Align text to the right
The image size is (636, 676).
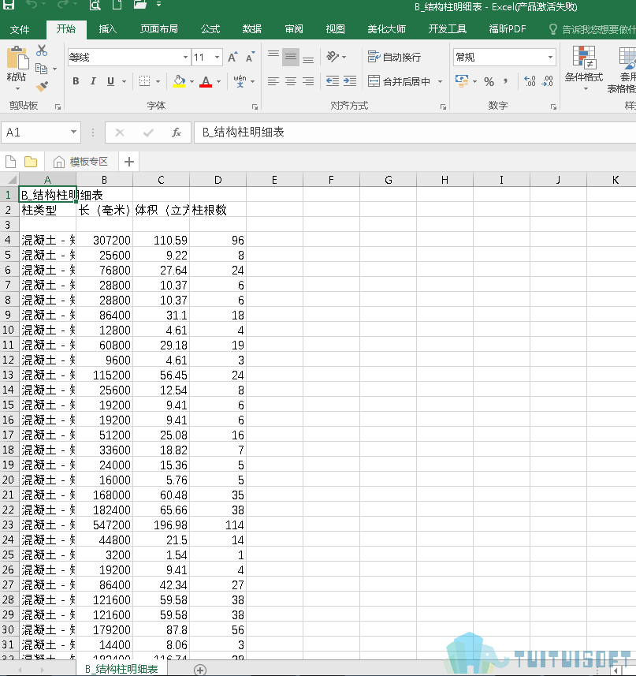[308, 81]
